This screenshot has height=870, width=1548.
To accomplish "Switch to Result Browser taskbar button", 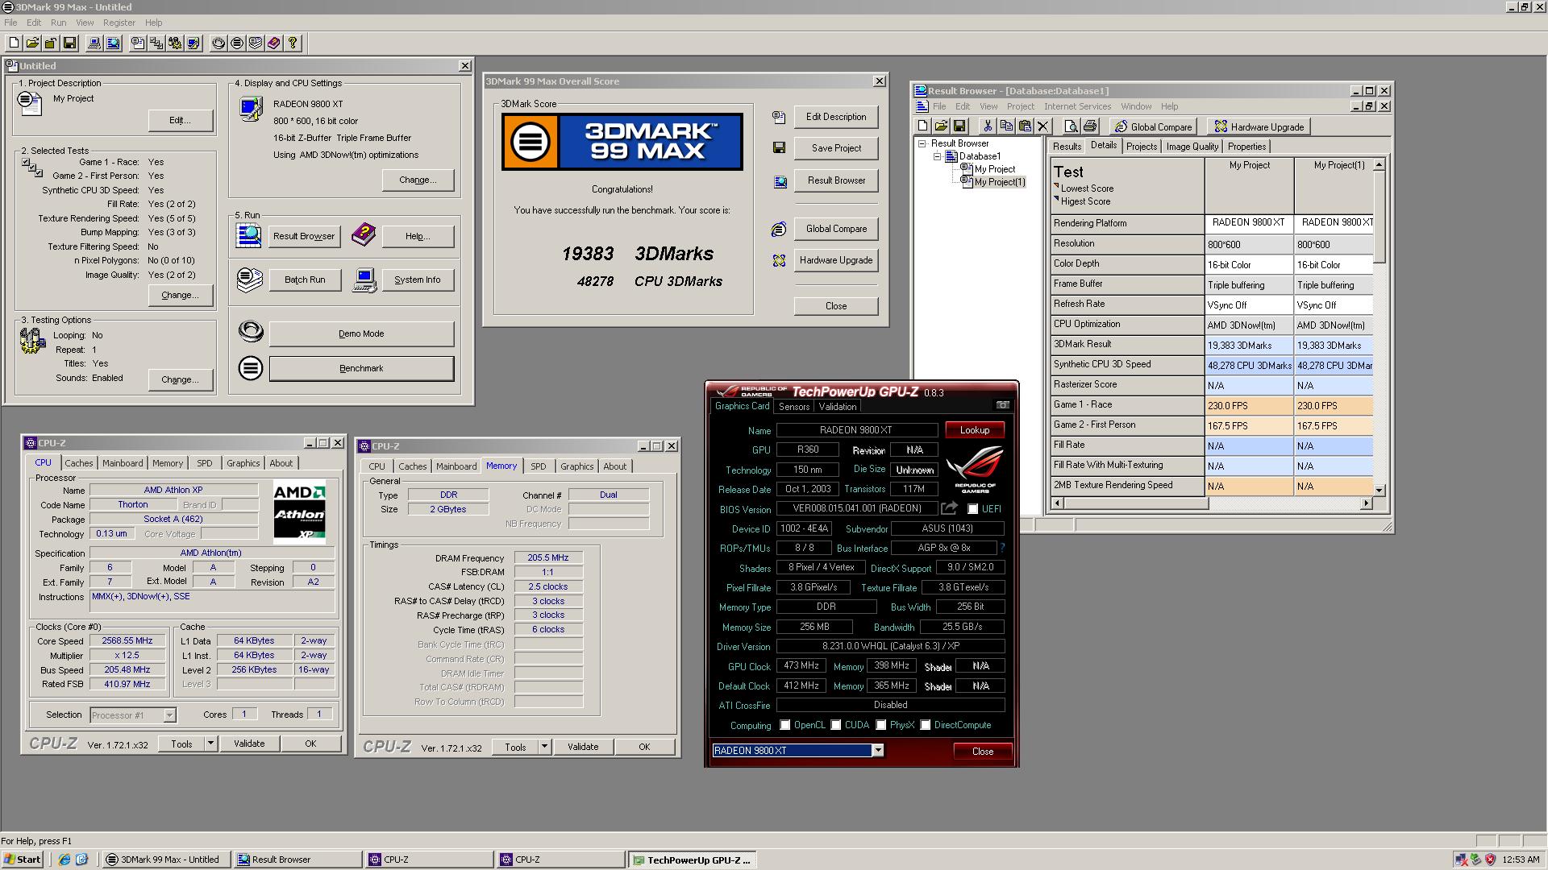I will point(297,860).
